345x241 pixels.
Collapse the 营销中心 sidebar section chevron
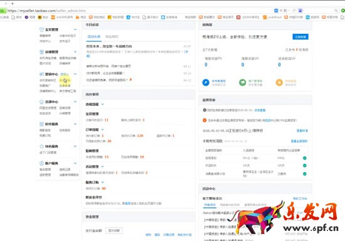point(75,74)
